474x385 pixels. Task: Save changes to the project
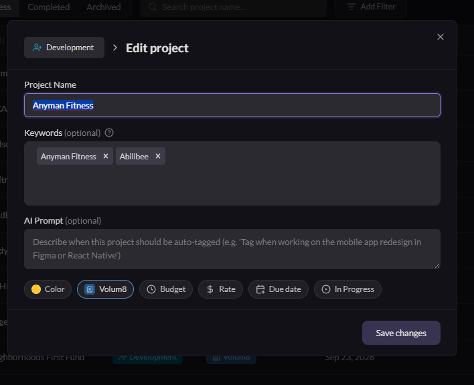tap(401, 333)
